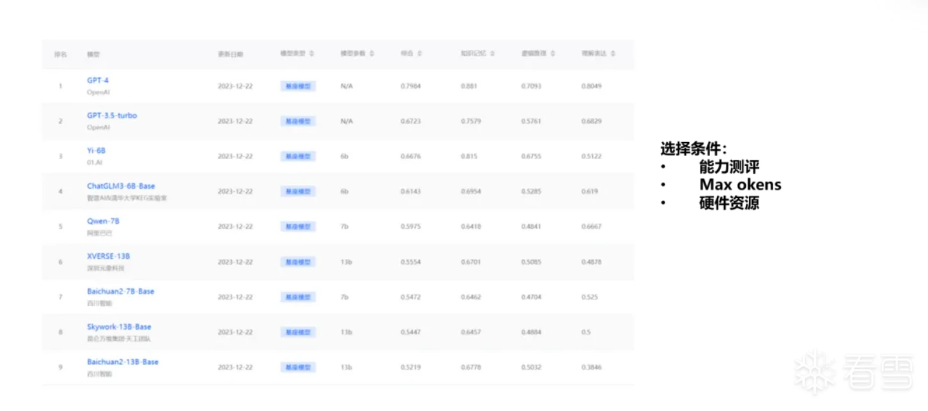Select the 综合 score 0.5975 for Qwen-7B
Screen dimensions: 928x411
click(x=411, y=226)
